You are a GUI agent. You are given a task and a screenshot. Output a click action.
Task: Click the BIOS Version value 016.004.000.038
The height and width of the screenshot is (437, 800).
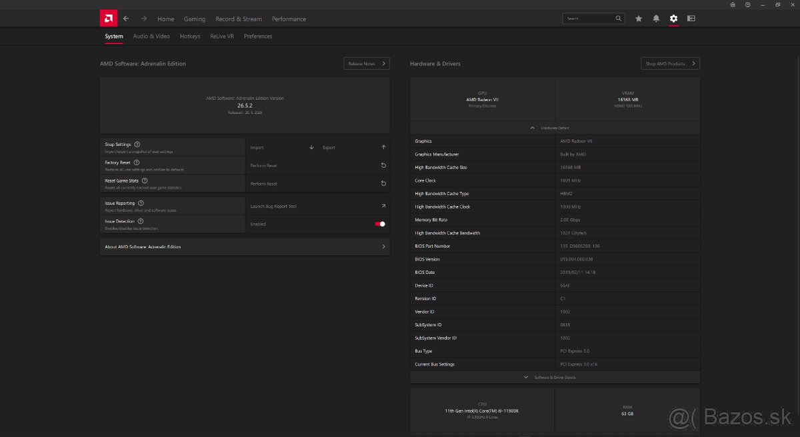(576, 259)
